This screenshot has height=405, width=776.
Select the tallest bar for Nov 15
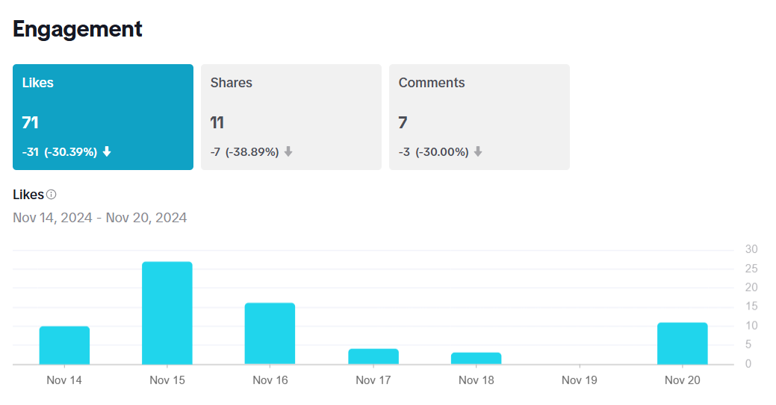pos(167,313)
